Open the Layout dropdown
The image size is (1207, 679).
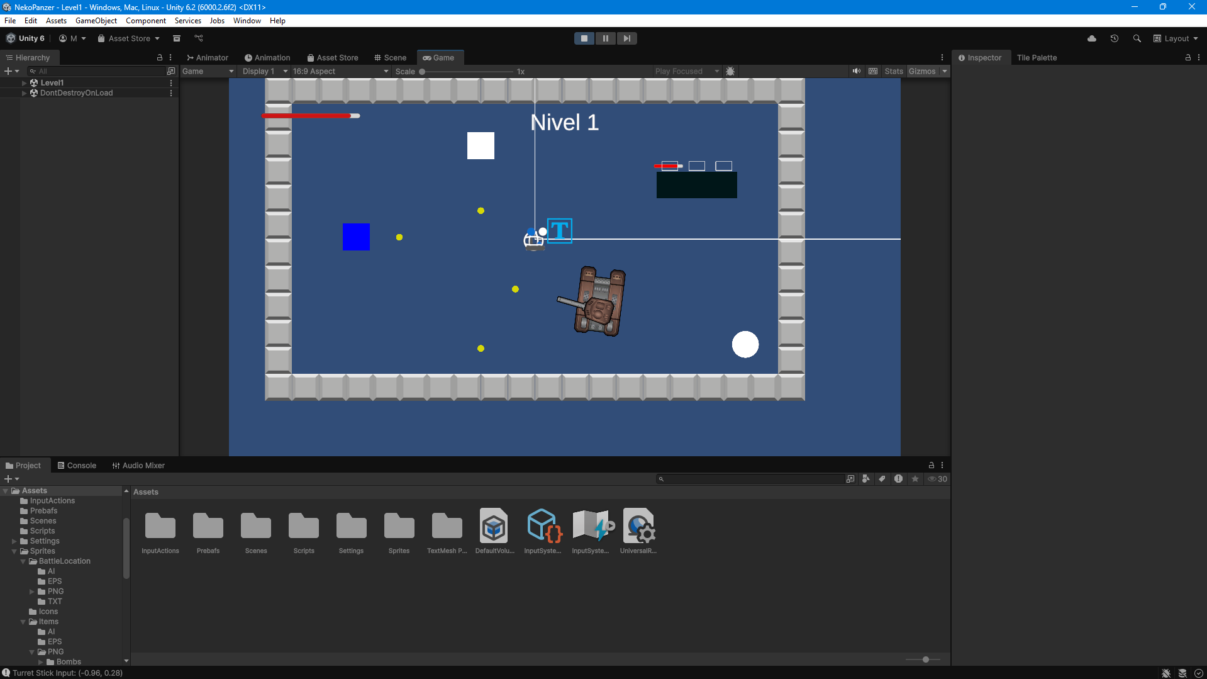tap(1176, 38)
